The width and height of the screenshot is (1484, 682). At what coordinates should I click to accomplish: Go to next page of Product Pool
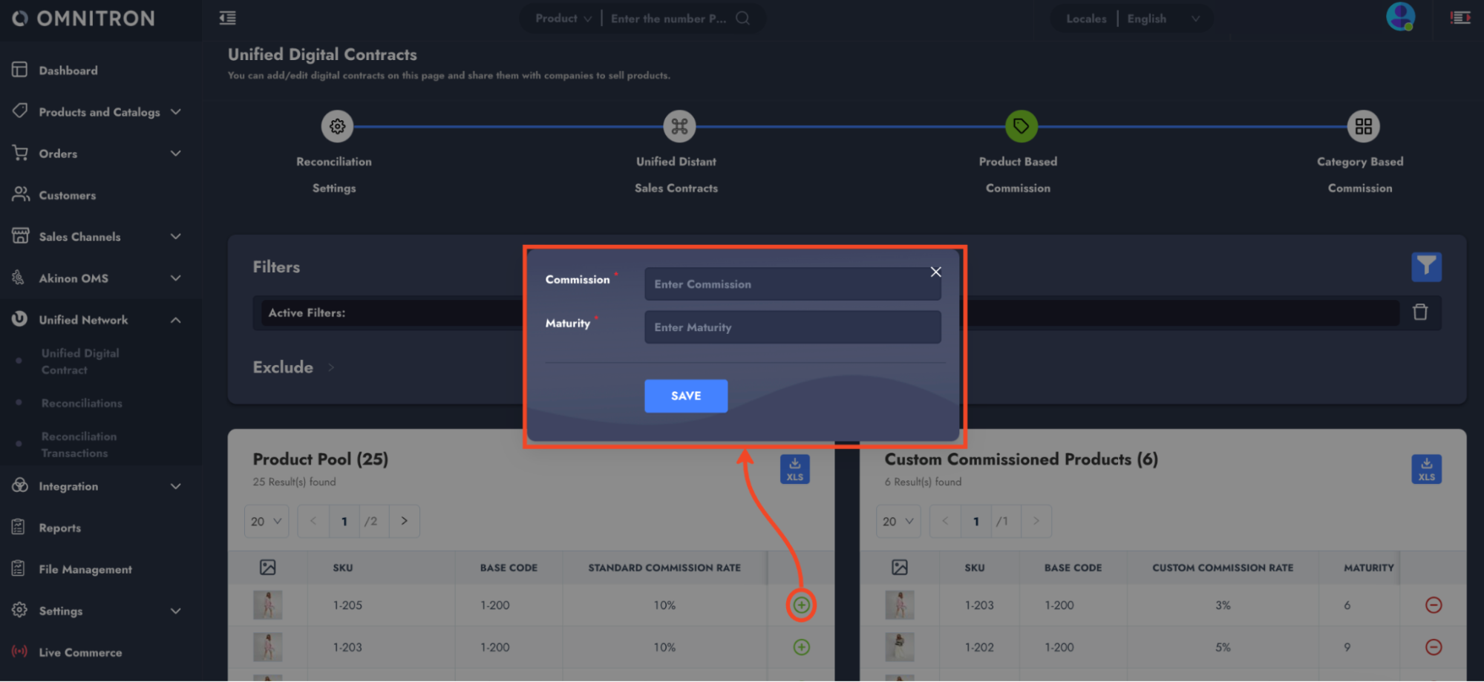click(404, 522)
